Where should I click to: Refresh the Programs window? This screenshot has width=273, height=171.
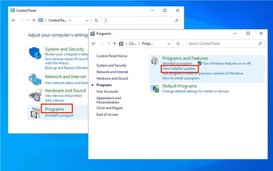[x=178, y=44]
